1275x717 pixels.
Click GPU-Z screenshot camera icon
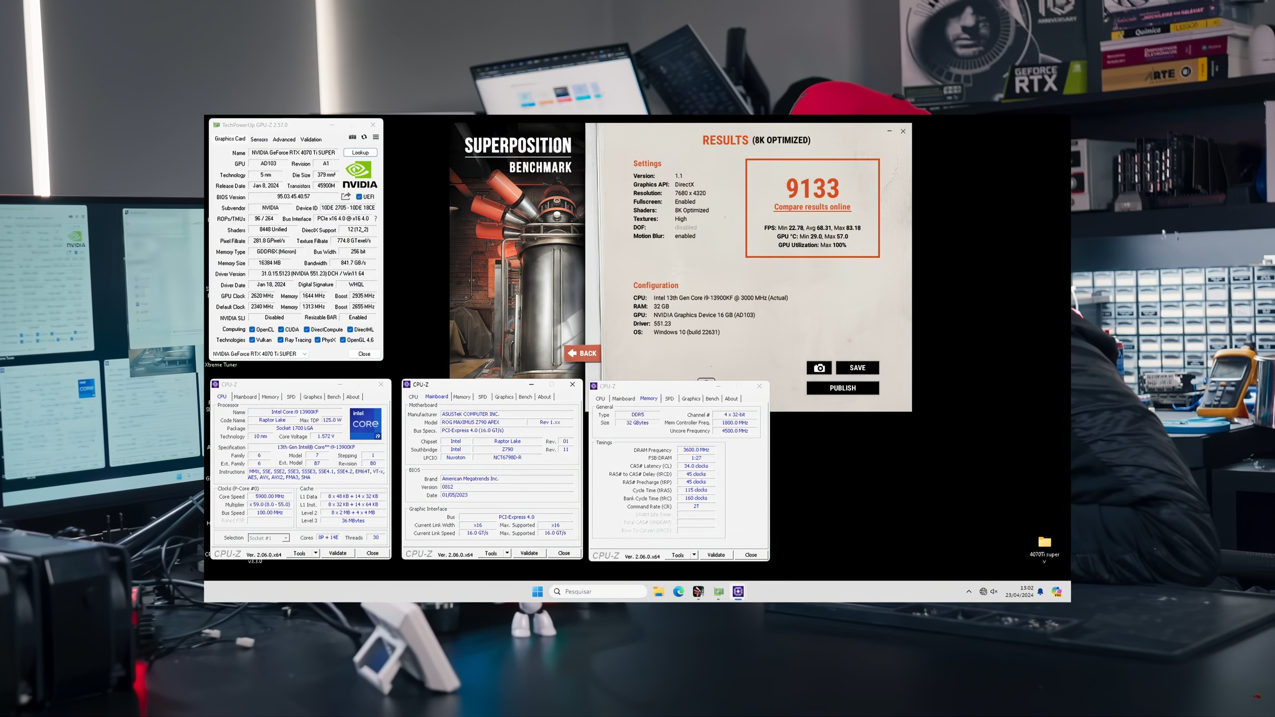pos(352,137)
